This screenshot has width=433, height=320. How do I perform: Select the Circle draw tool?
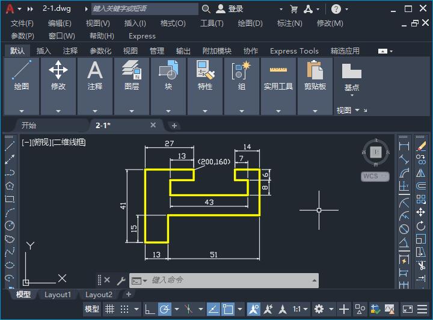click(x=10, y=226)
